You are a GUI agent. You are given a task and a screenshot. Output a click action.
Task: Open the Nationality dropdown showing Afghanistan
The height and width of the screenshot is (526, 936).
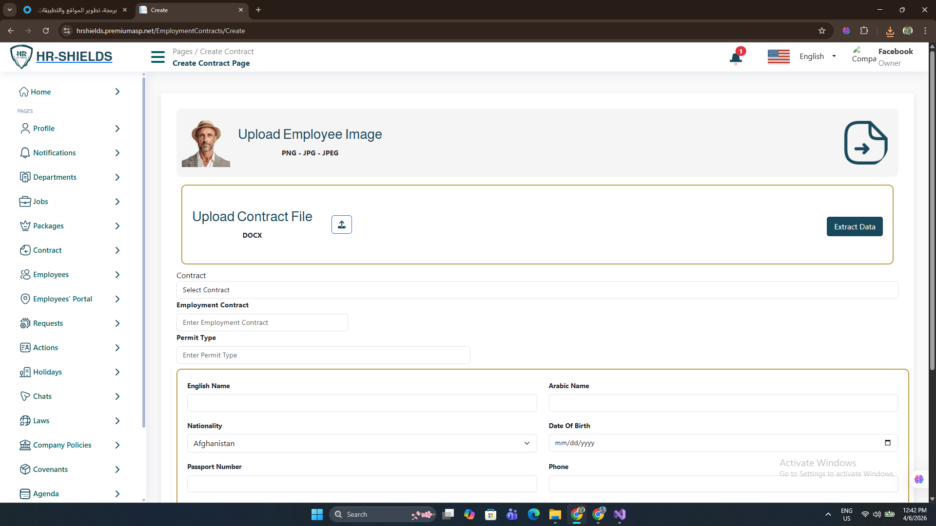(x=361, y=443)
